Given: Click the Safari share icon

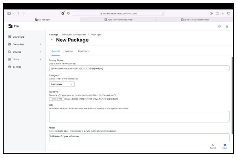Looking at the screenshot, I should click(217, 13).
